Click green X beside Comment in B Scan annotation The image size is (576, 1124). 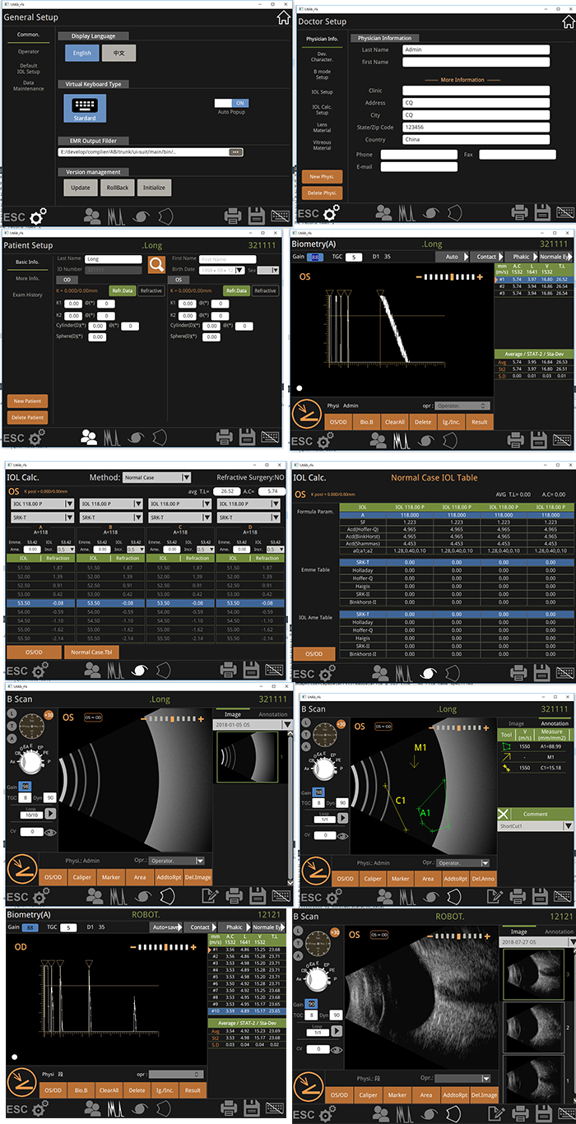(504, 813)
